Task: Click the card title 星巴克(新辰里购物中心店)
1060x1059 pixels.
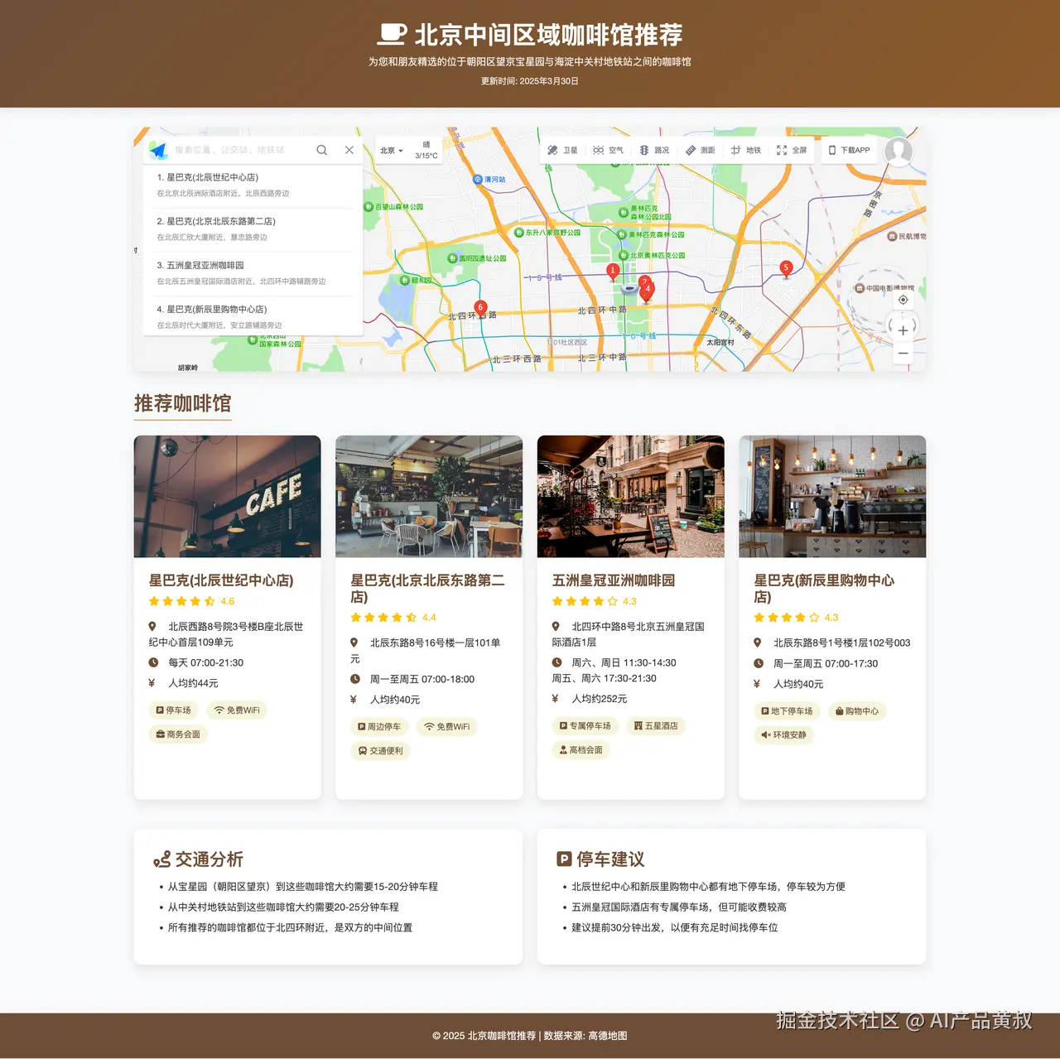Action: point(824,589)
